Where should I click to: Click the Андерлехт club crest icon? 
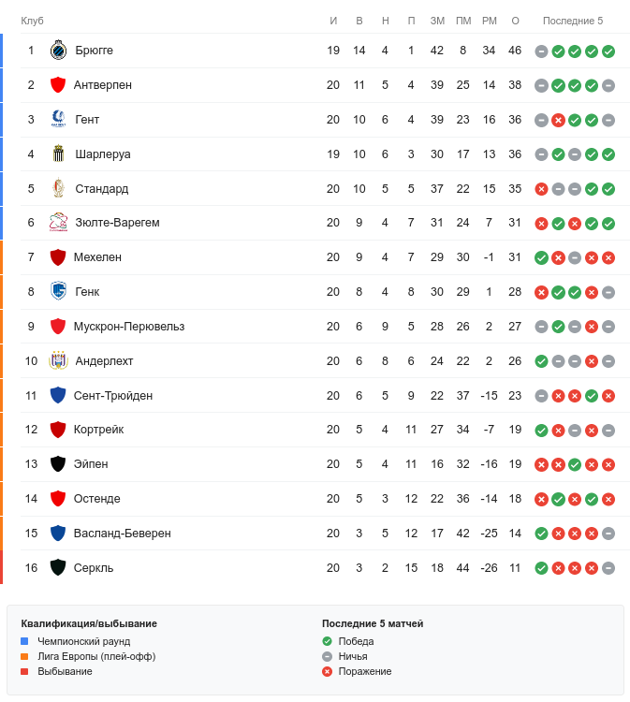click(x=58, y=360)
